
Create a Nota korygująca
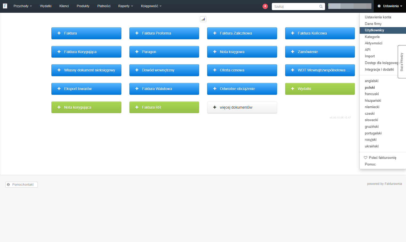point(86,107)
